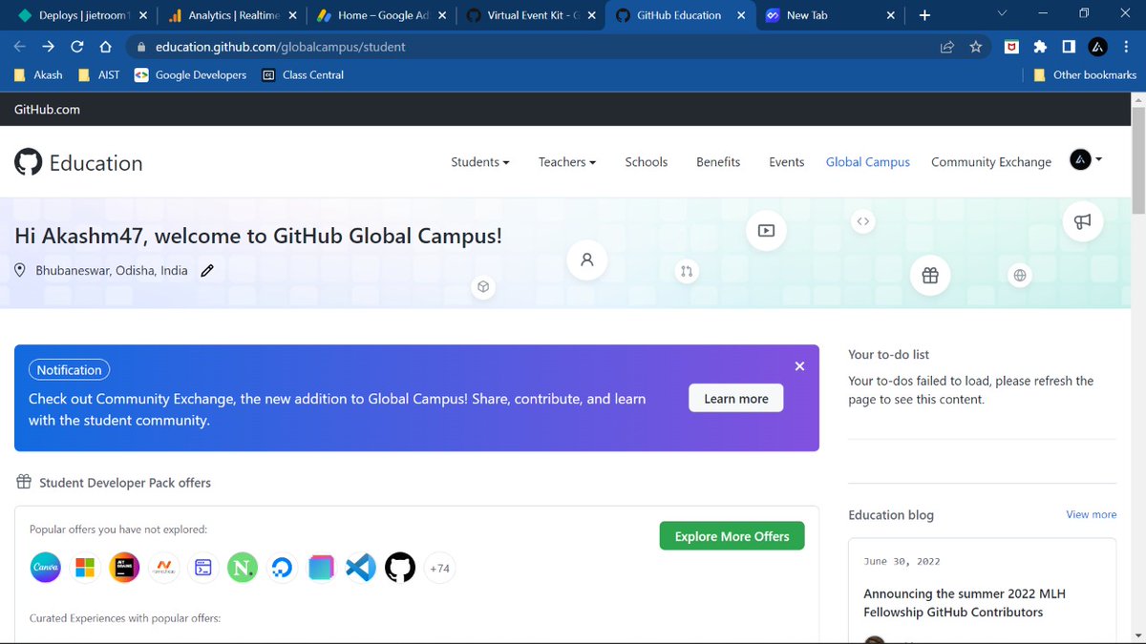Viewport: 1146px width, 644px height.
Task: Show the +74 more offers badge
Action: coord(439,568)
